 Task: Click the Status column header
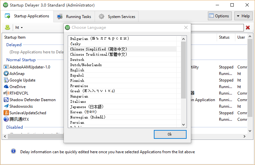[x=224, y=37]
